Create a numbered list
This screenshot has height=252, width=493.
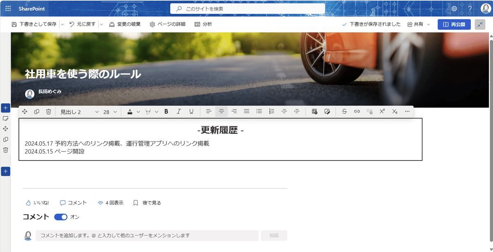pos(272,112)
